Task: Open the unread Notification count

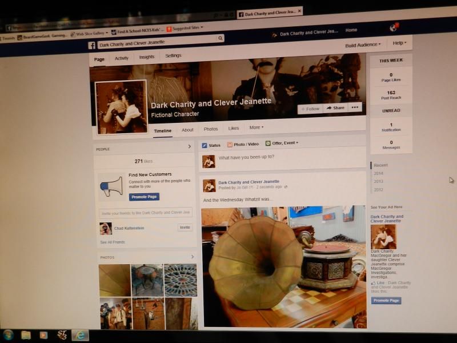Action: pyautogui.click(x=391, y=127)
